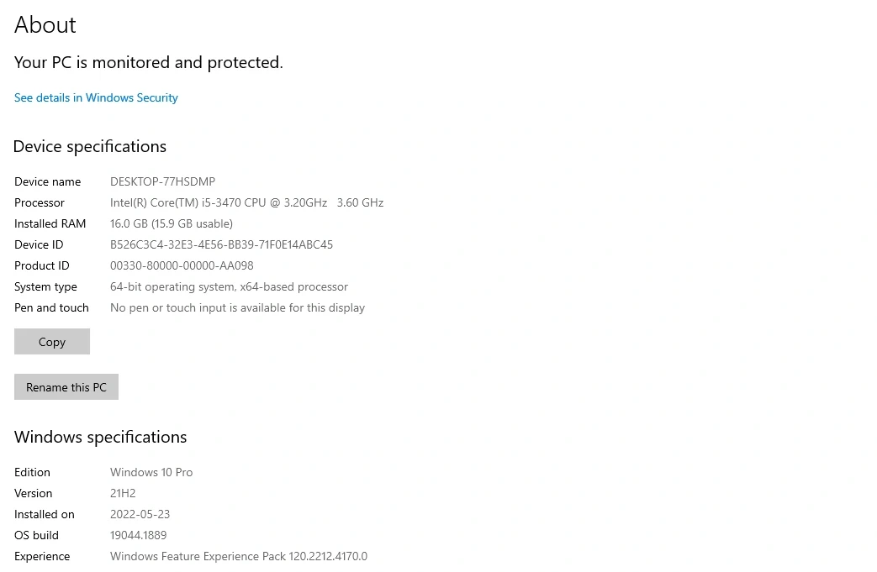Viewport: 877px width, 572px height.
Task: Click the Product ID value 00330-80000-00000-AA098
Action: 182,265
